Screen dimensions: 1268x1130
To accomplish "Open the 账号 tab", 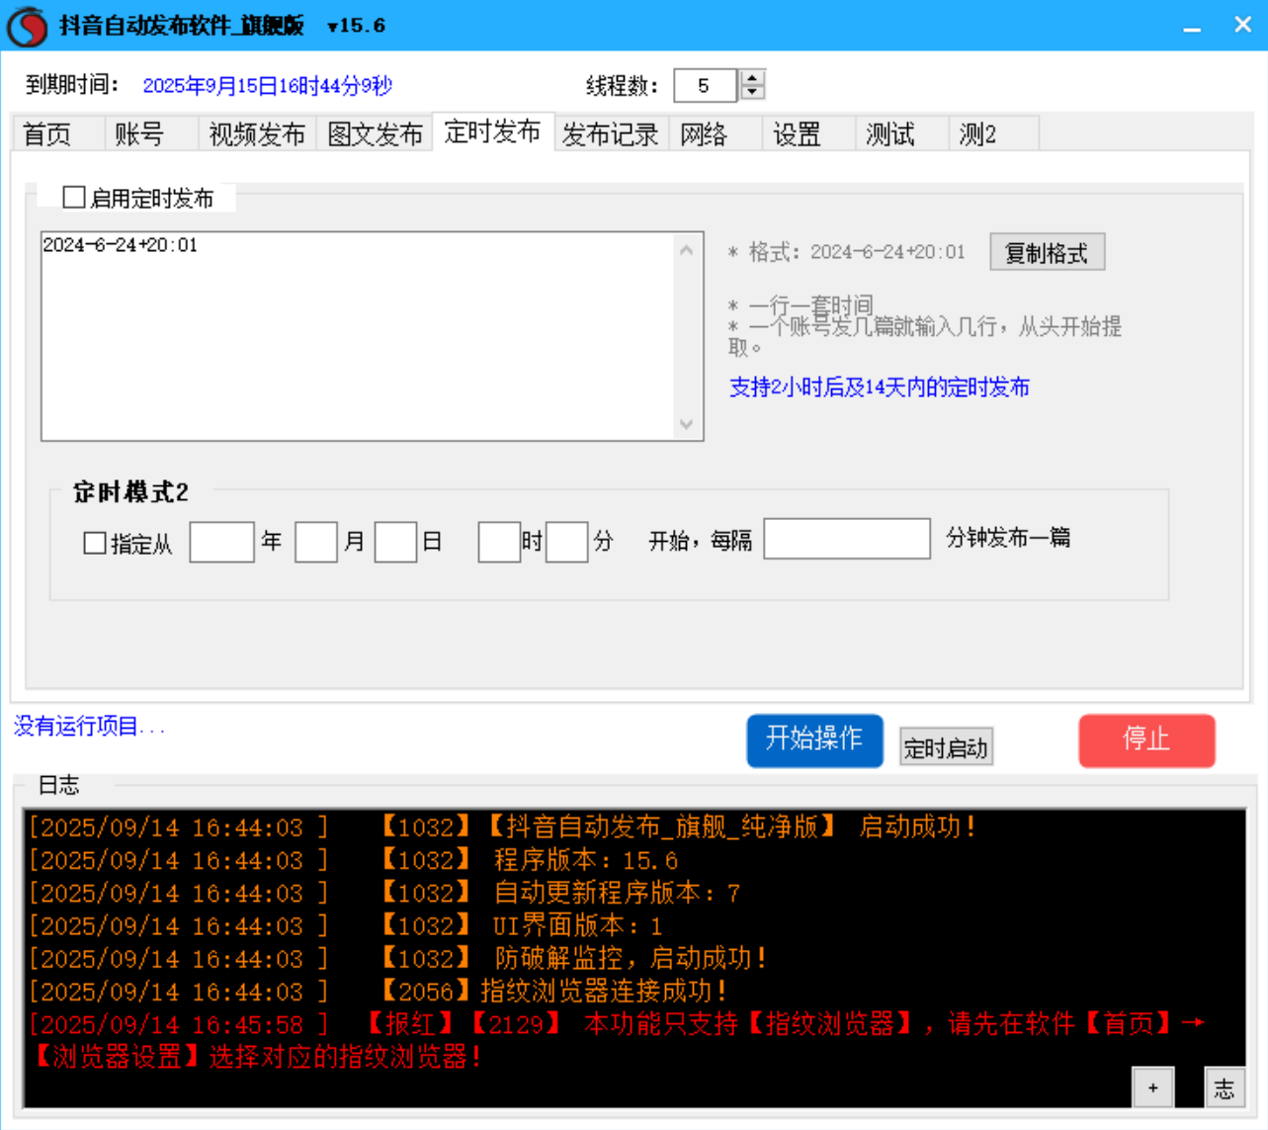I will (137, 134).
